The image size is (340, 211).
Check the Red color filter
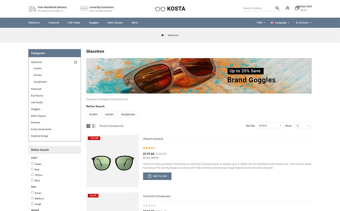coord(32,169)
